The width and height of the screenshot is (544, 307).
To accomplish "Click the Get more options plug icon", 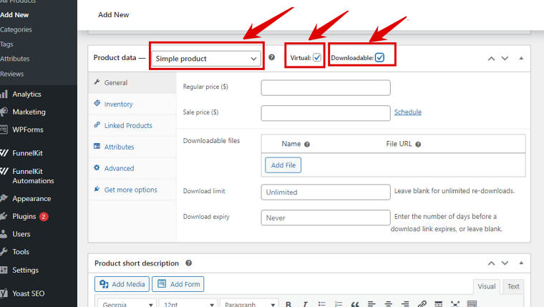I will click(x=97, y=189).
